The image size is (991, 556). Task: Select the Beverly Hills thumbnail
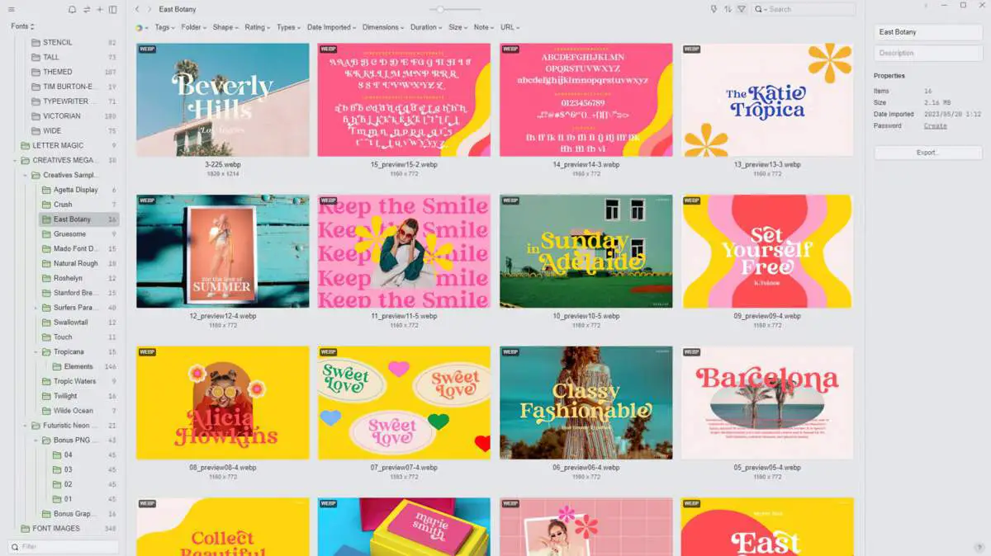click(x=223, y=100)
